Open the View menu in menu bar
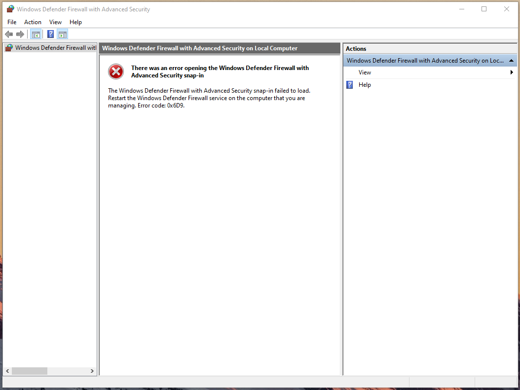 coord(55,22)
